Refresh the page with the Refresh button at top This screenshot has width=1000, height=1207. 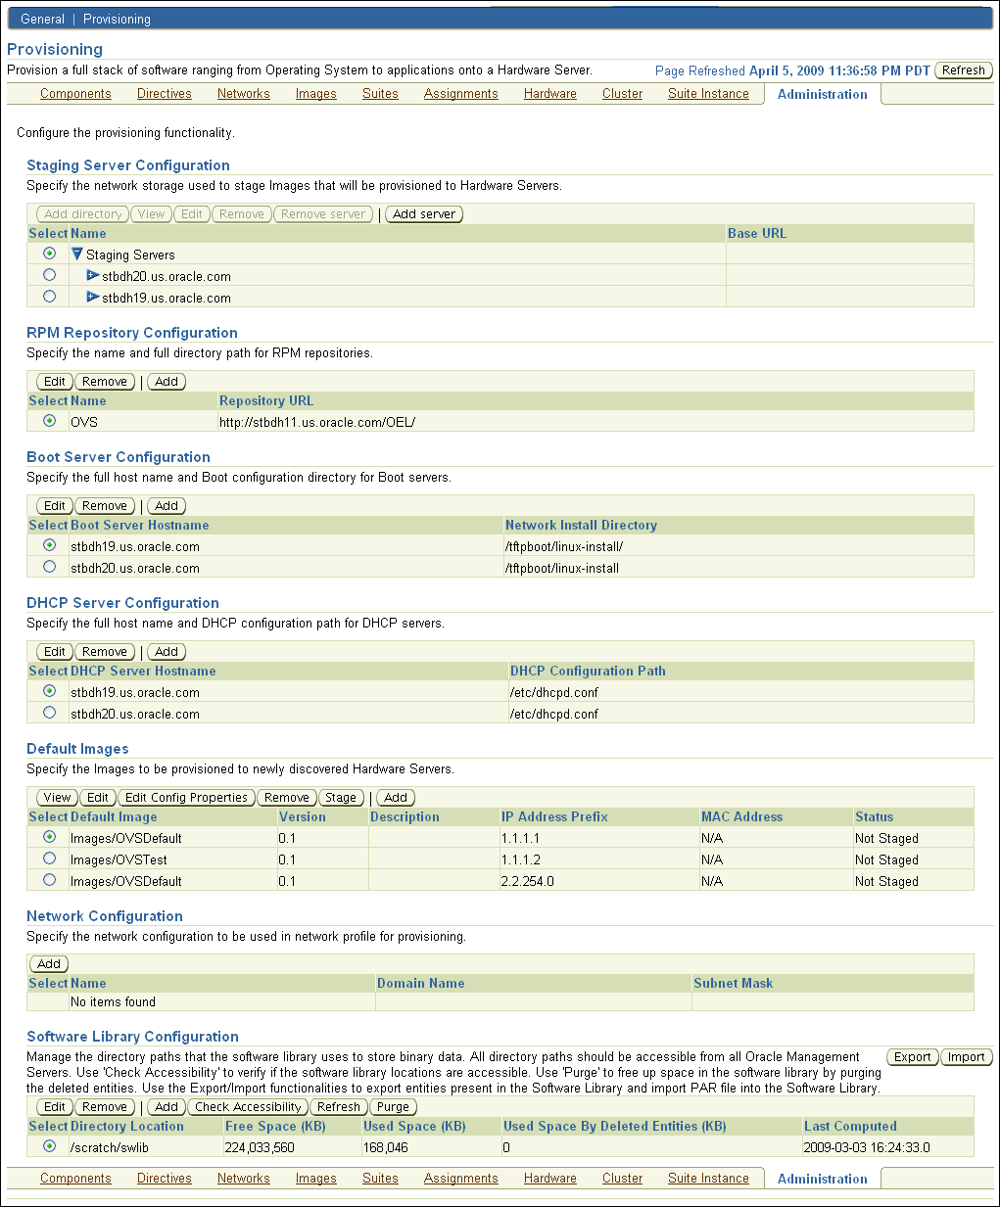pos(964,70)
